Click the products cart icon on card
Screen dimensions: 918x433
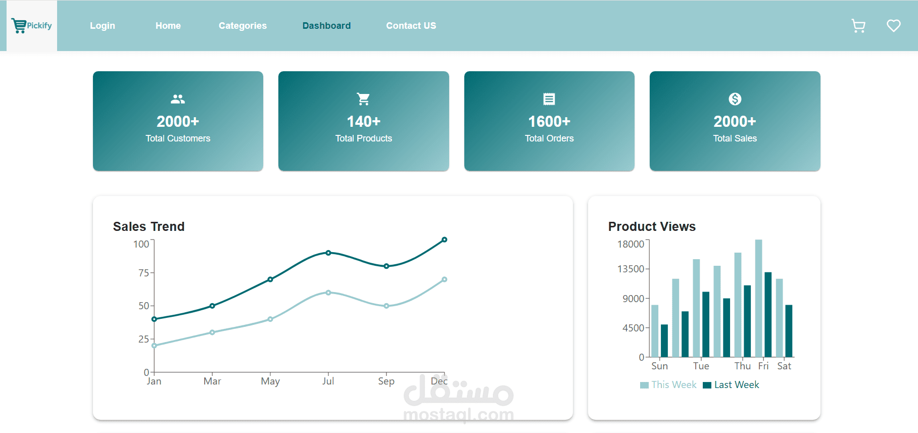363,99
